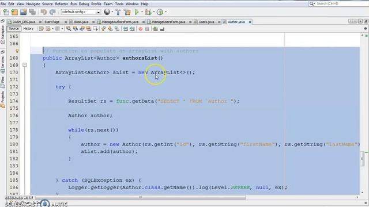Close the Start Page tab
Viewport: 369px width, 207px height.
66,22
